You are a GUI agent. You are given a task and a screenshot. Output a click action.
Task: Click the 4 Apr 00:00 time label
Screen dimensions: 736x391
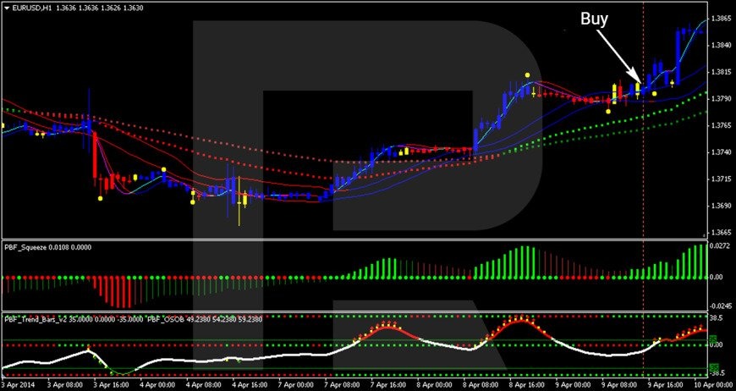pos(159,384)
